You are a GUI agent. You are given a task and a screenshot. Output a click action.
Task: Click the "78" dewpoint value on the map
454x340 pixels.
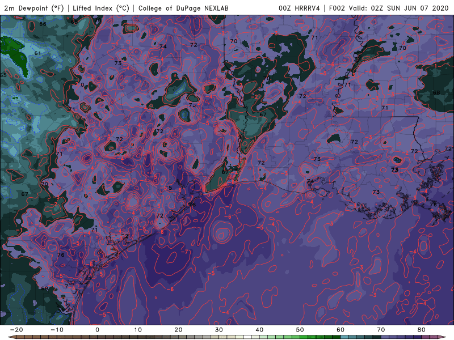point(192,205)
